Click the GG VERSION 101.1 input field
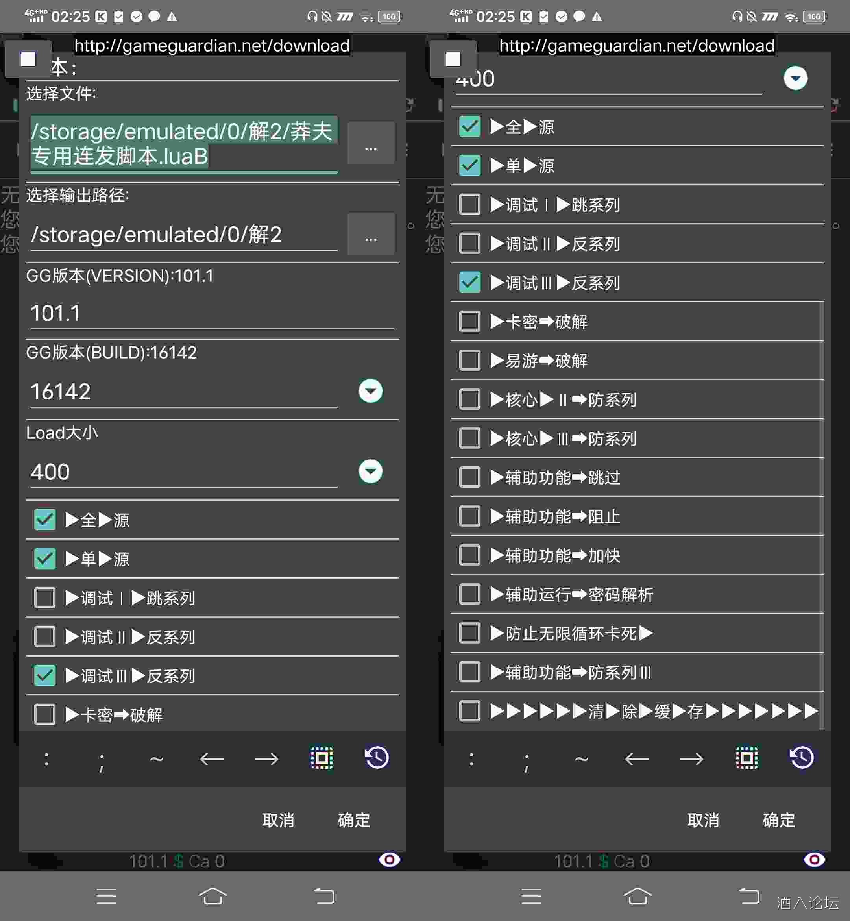 pyautogui.click(x=212, y=314)
